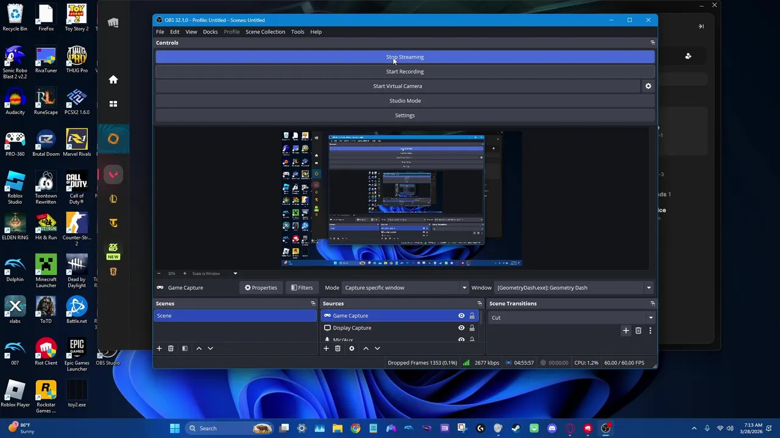
Task: Toggle the lock on Game Capture source
Action: (x=472, y=316)
